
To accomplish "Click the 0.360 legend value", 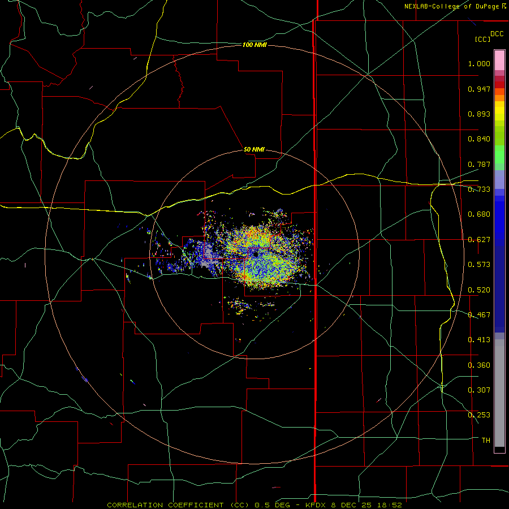I will pos(479,365).
